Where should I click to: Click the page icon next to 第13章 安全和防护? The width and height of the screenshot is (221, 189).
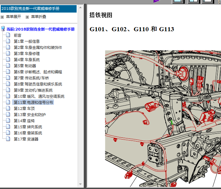[8, 115]
